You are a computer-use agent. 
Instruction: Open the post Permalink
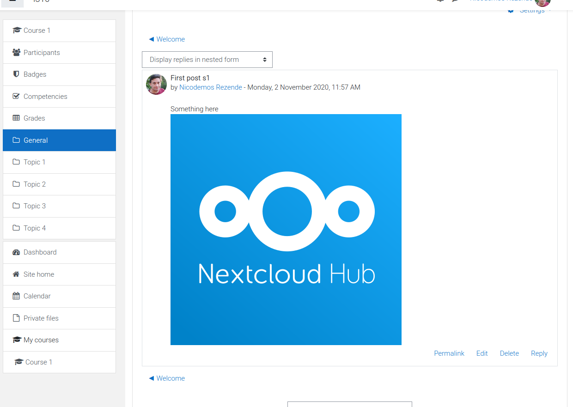449,353
